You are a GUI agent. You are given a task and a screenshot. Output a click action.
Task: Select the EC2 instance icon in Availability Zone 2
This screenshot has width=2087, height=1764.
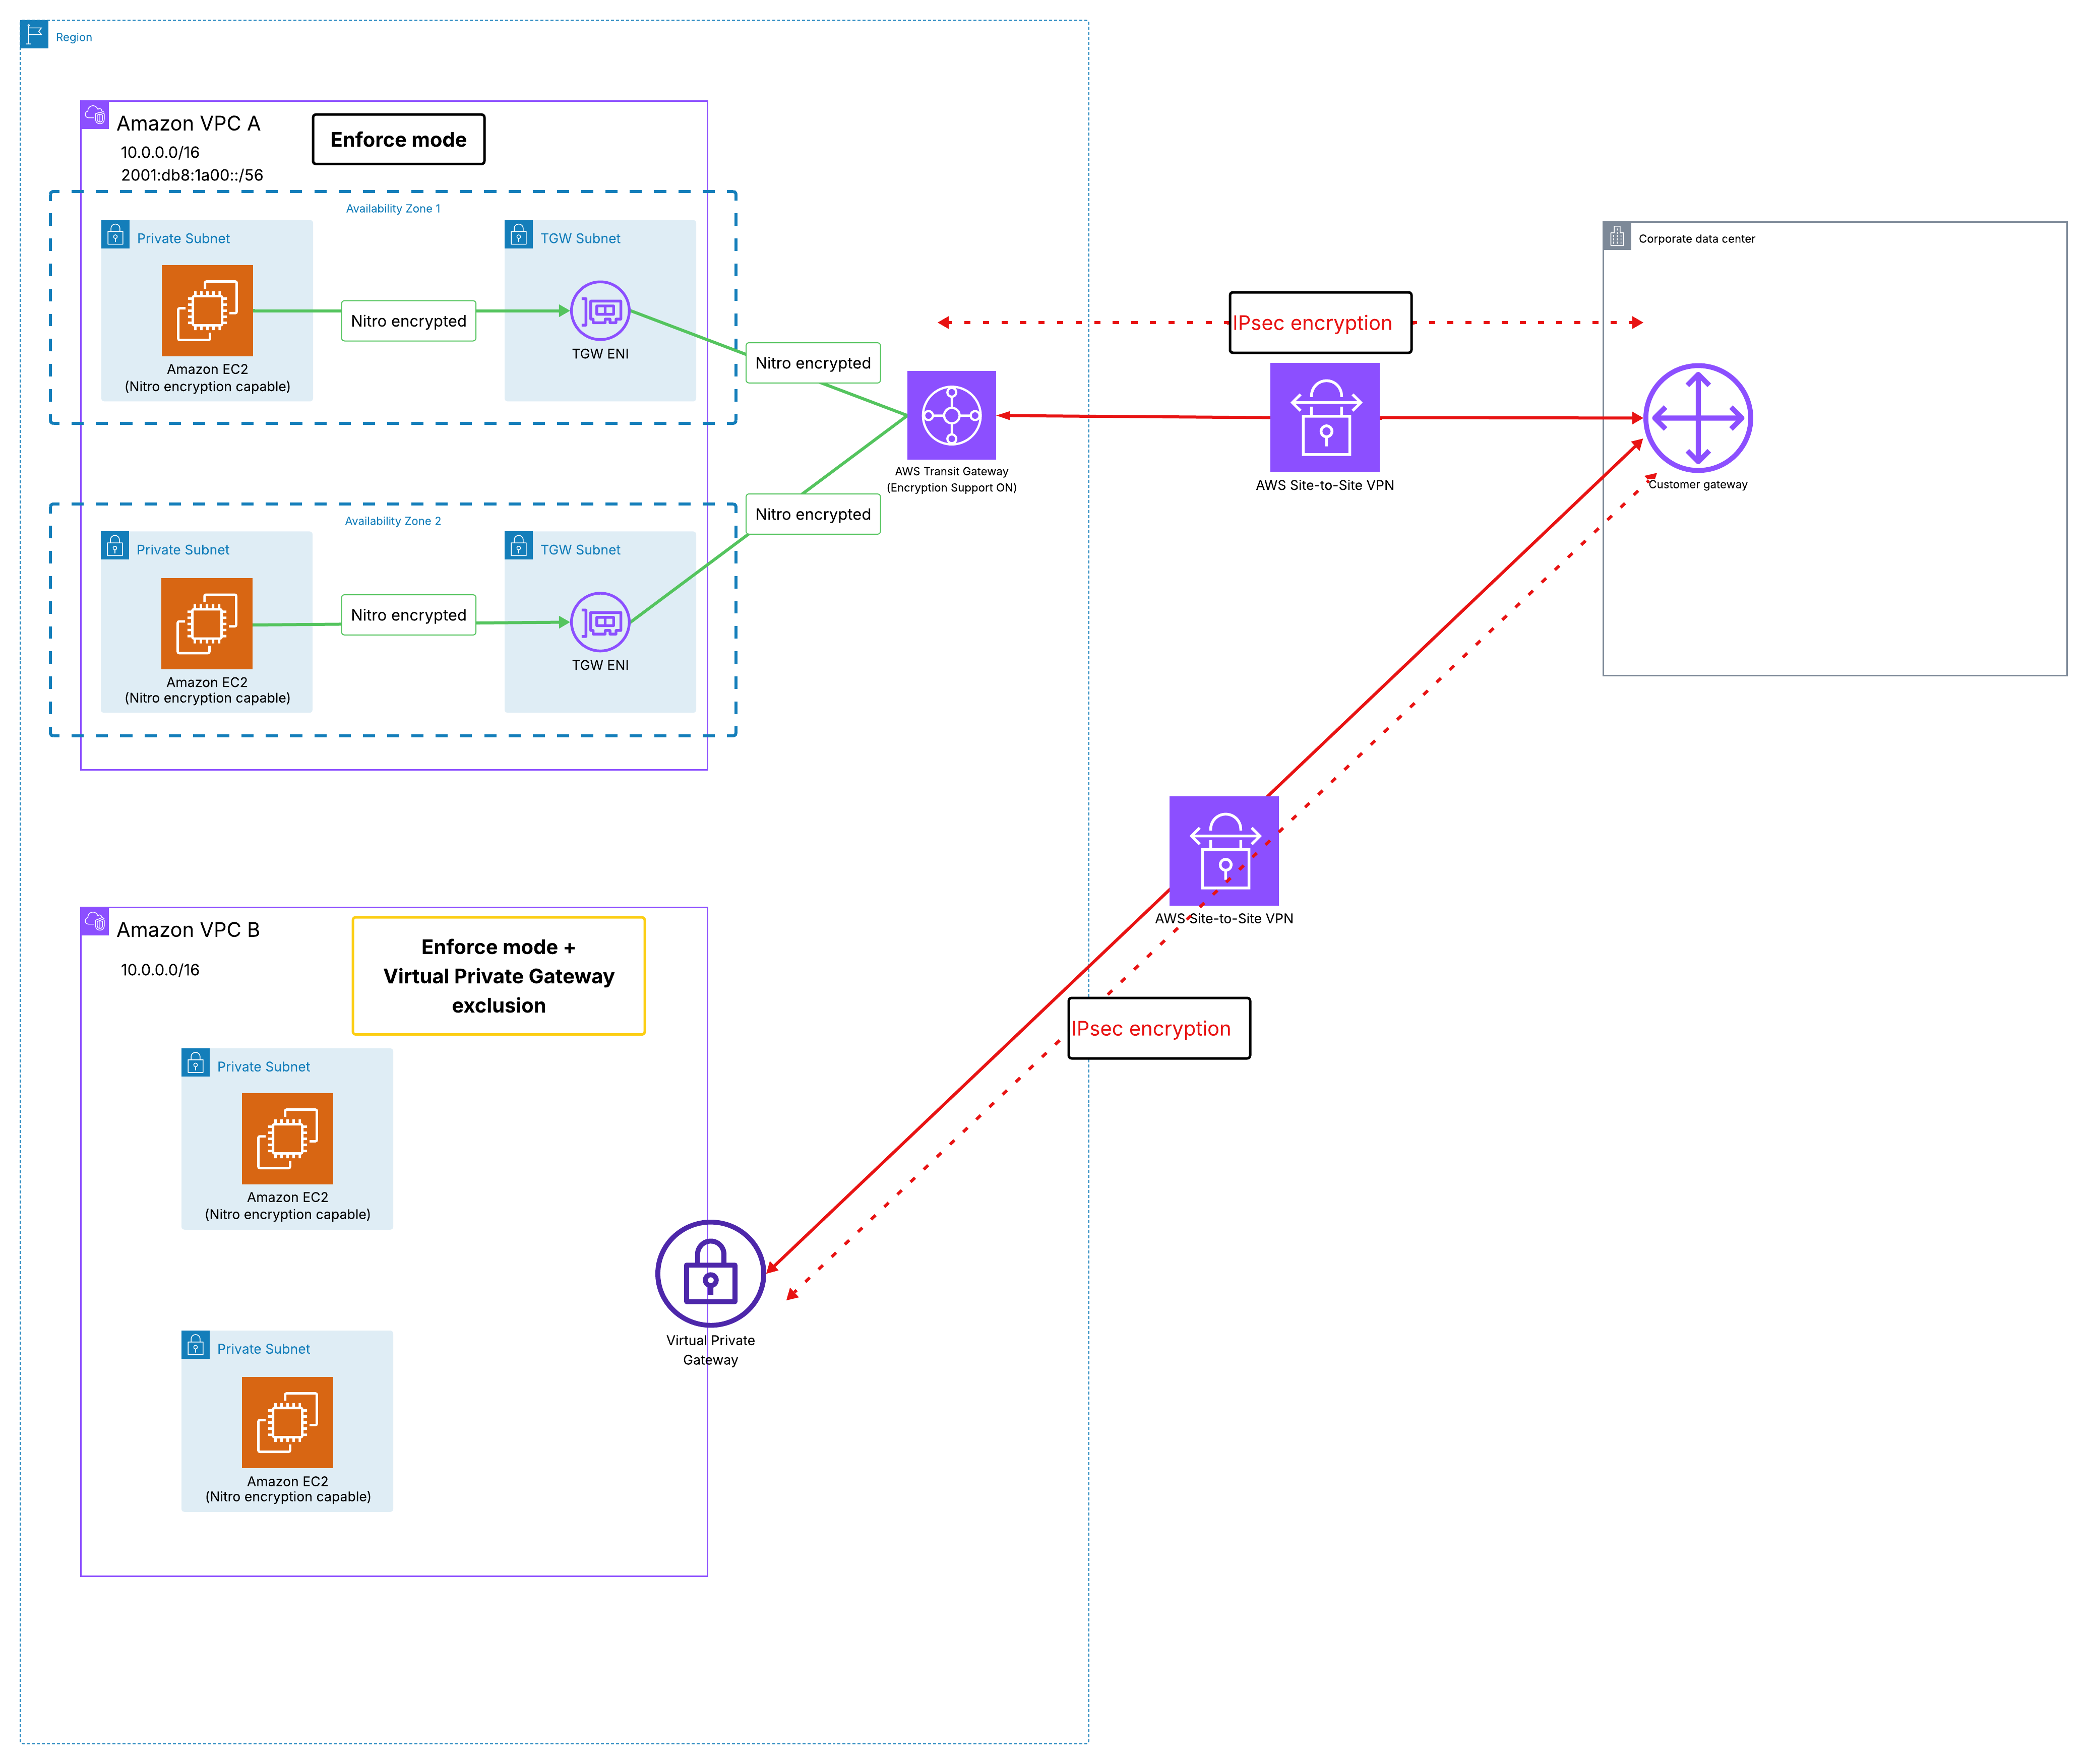point(207,623)
